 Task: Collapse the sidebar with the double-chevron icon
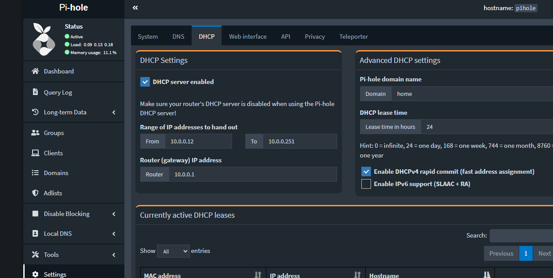coord(135,7)
